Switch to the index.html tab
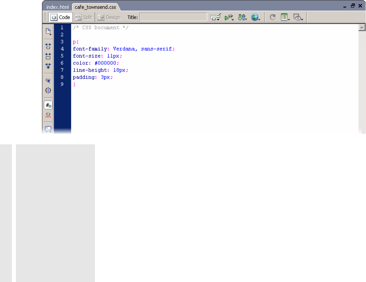This screenshot has height=282, width=366. click(x=57, y=7)
